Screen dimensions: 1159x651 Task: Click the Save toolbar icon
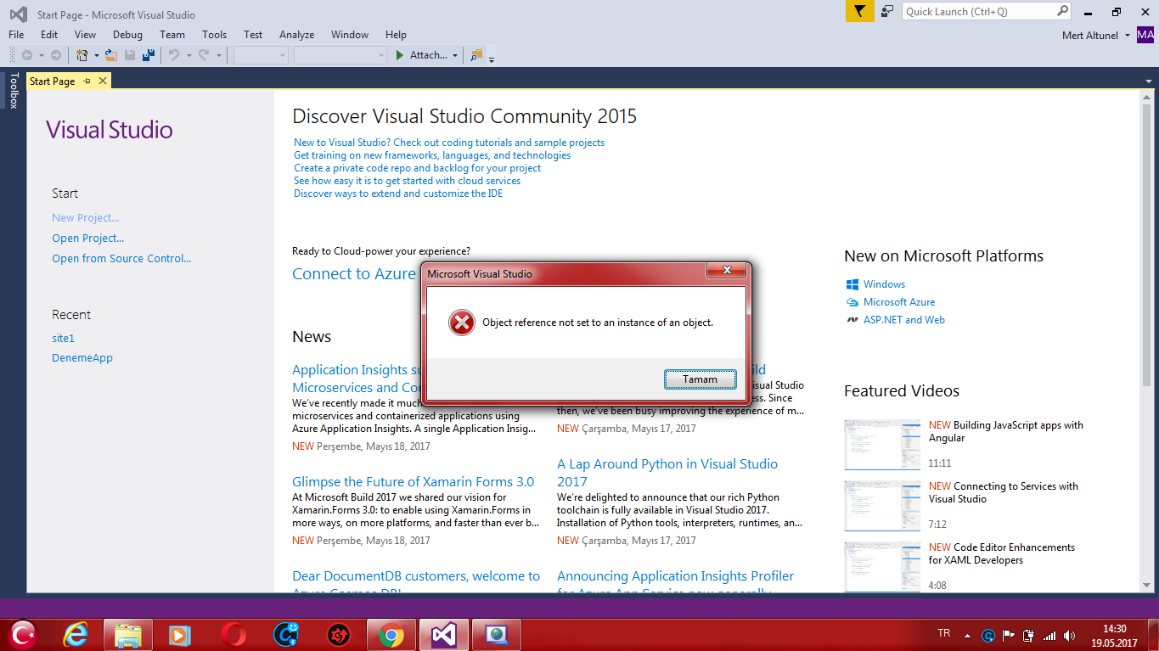[x=130, y=55]
